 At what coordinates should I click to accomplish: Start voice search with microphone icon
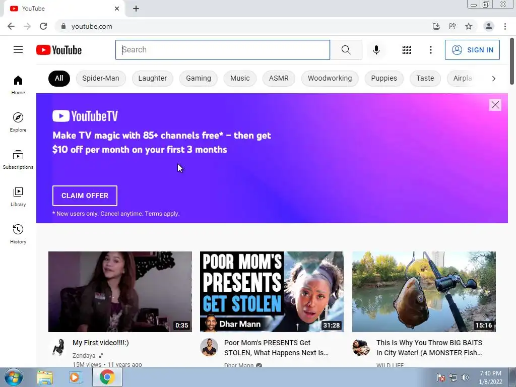click(x=376, y=50)
